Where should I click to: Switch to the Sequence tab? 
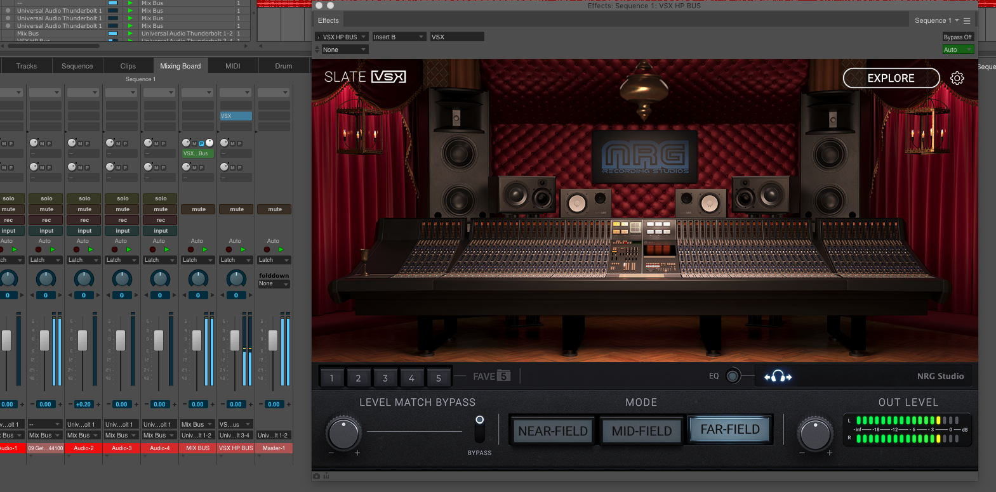[77, 66]
